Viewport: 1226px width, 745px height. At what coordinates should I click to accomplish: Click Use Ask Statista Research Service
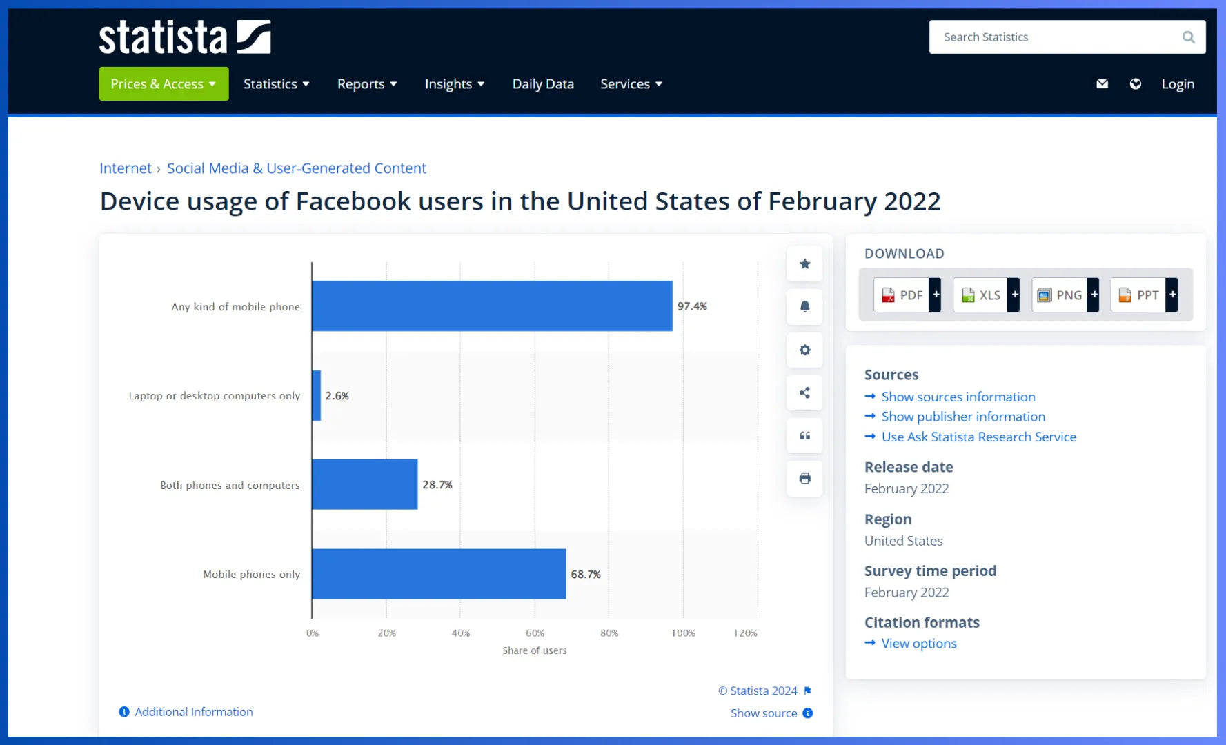(979, 437)
